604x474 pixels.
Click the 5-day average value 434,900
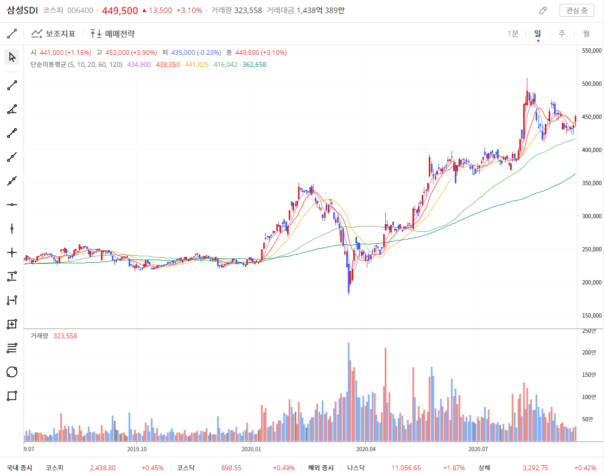[139, 65]
